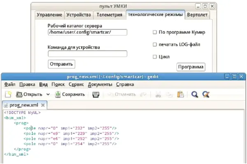This screenshot has height=164, width=247.
Task: Open find and replace tool
Action: click(206, 95)
